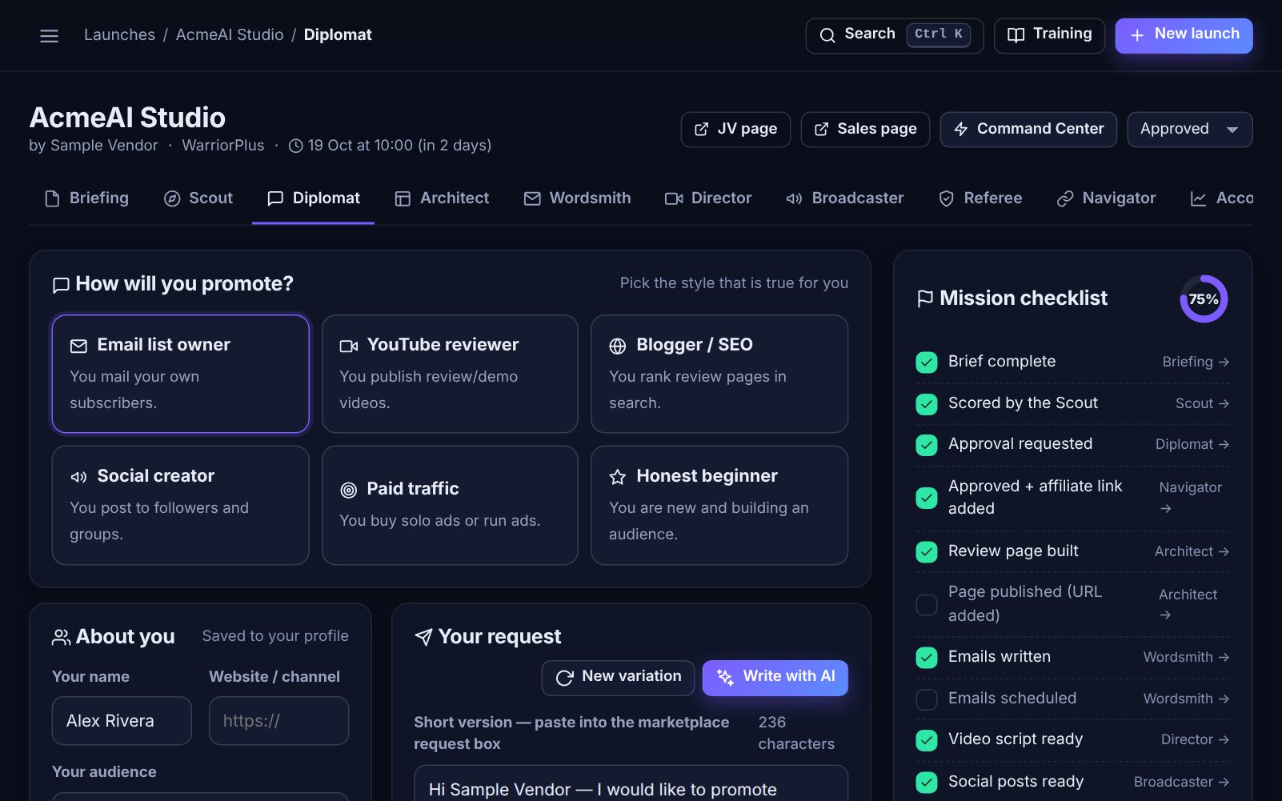Viewport: 1282px width, 801px height.
Task: Click the Launches breadcrumb link
Action: point(120,35)
